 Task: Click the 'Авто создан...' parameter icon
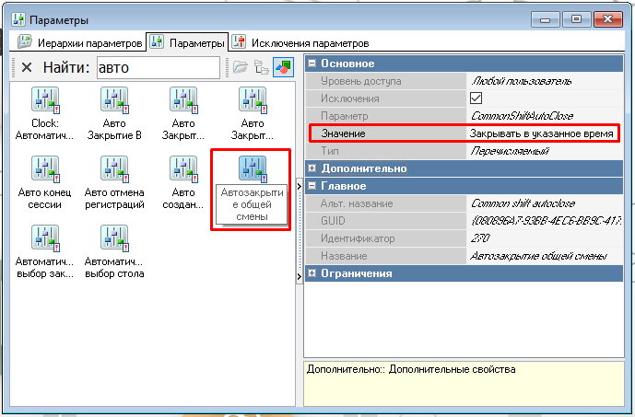(x=183, y=170)
